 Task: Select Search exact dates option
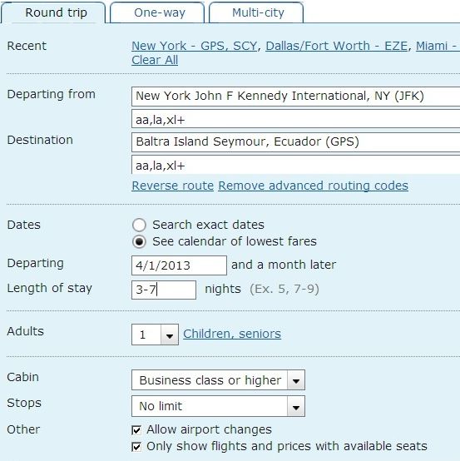pos(139,226)
